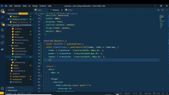Change line endings via CRLF indicator
The width and height of the screenshot is (169, 95).
140,93
